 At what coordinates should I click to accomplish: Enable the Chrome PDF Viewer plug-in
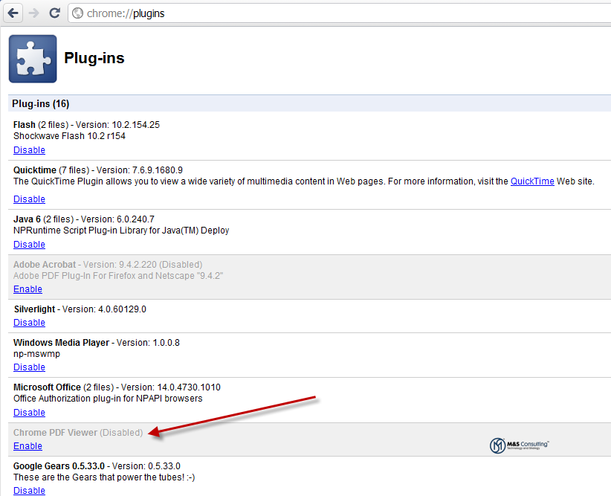click(28, 446)
